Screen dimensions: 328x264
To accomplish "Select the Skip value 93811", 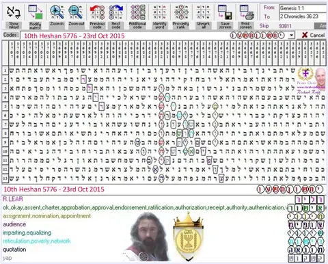I will (285, 26).
